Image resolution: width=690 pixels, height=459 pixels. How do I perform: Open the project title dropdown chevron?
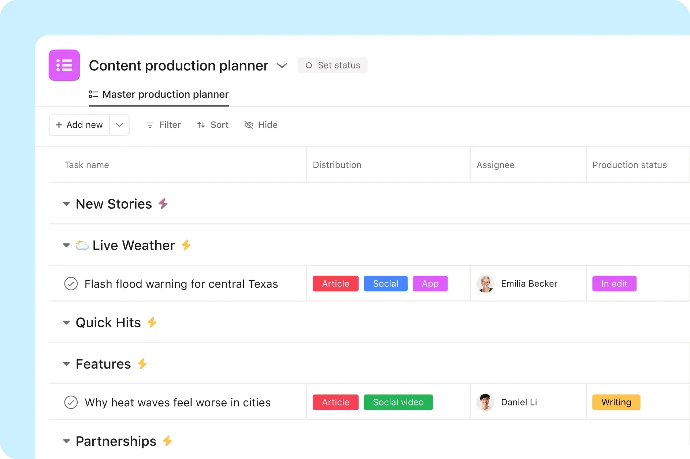coord(282,65)
